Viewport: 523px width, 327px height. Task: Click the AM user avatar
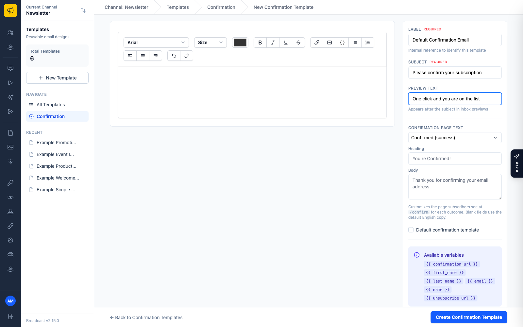tap(10, 301)
